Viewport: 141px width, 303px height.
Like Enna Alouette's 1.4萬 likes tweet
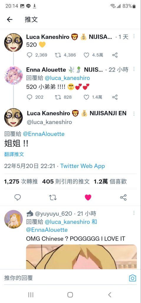pos(86,97)
